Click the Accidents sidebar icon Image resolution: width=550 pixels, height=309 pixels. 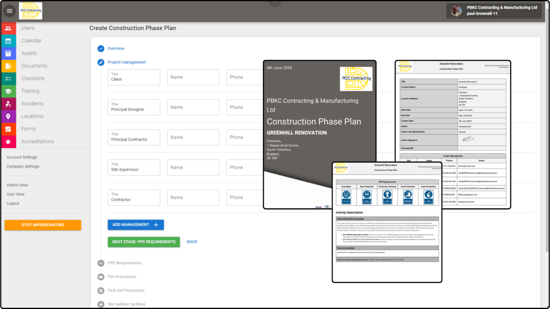pyautogui.click(x=8, y=104)
